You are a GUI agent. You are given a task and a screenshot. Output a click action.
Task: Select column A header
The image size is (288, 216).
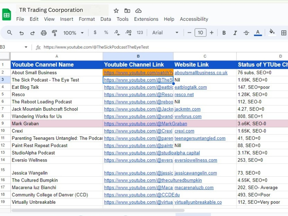click(57, 56)
